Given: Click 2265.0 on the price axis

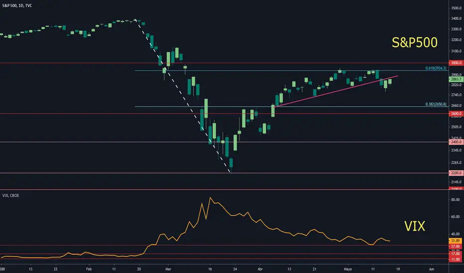Looking at the screenshot, I should click(457, 163).
